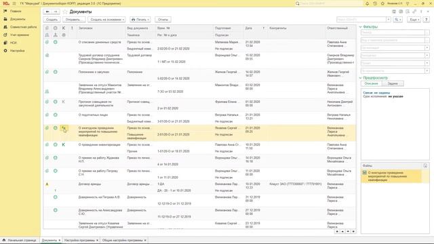Click the paperclip files column header icon
Image resolution: width=434 pixels, height=244 pixels.
[x=47, y=28]
